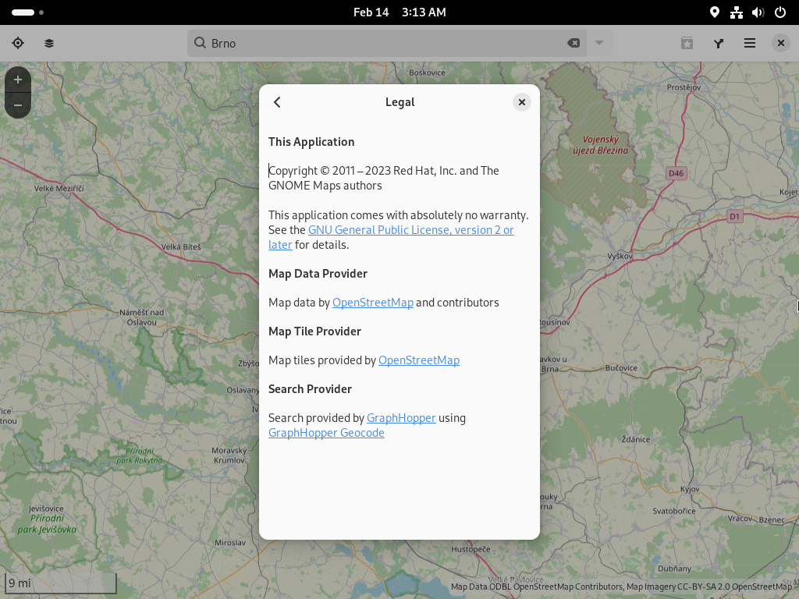Clear the Brno search text
This screenshot has width=799, height=599.
(574, 44)
